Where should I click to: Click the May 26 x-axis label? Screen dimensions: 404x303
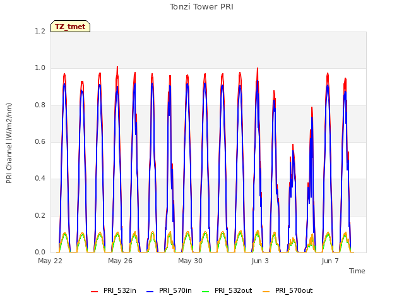point(120,261)
